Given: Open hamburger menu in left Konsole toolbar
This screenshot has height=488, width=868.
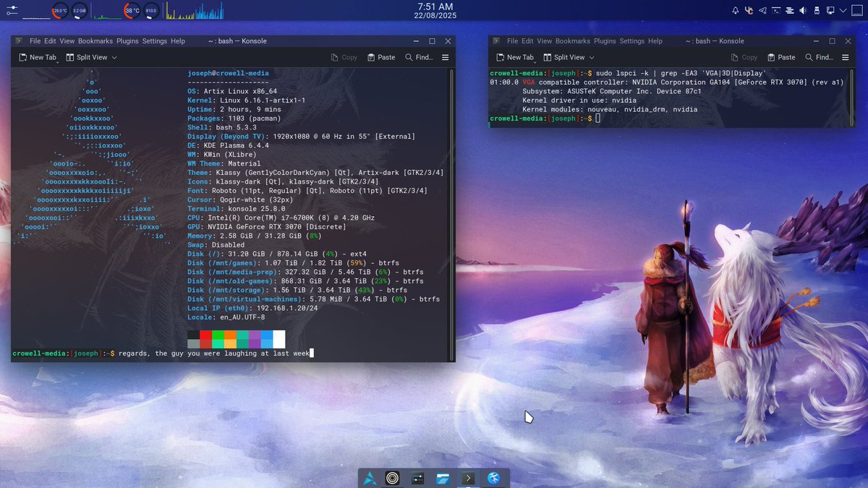Looking at the screenshot, I should (446, 57).
